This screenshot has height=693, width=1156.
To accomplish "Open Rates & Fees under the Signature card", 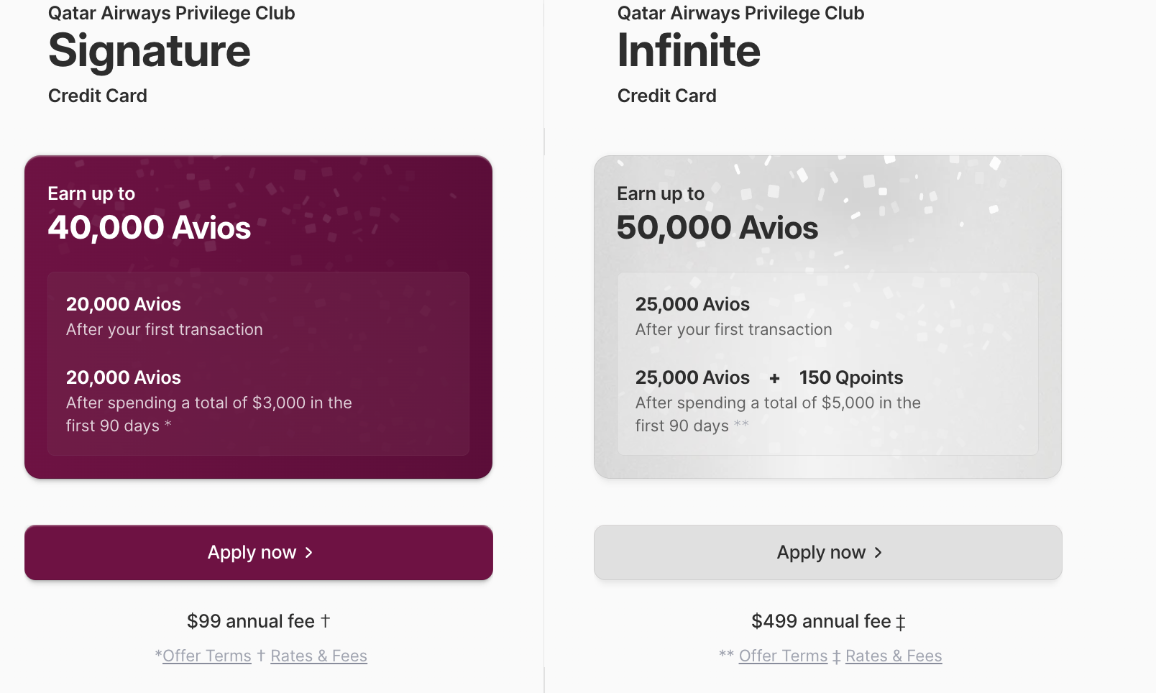I will [318, 655].
